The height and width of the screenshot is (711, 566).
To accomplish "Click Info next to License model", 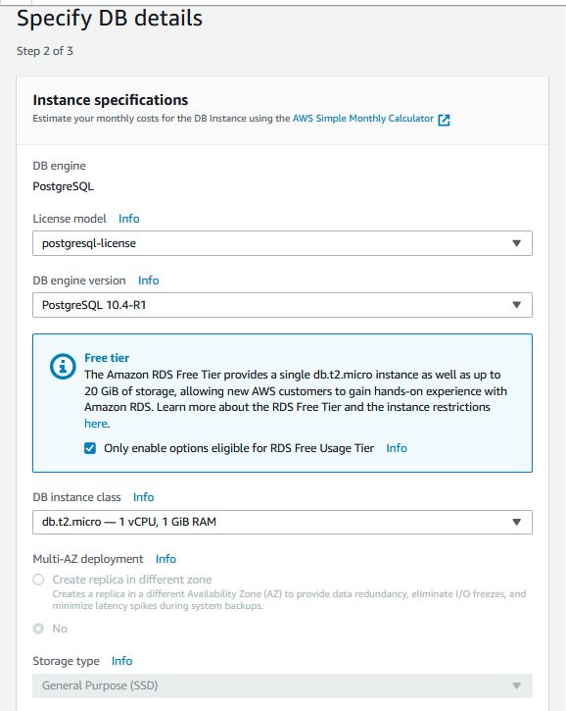I will coord(129,219).
